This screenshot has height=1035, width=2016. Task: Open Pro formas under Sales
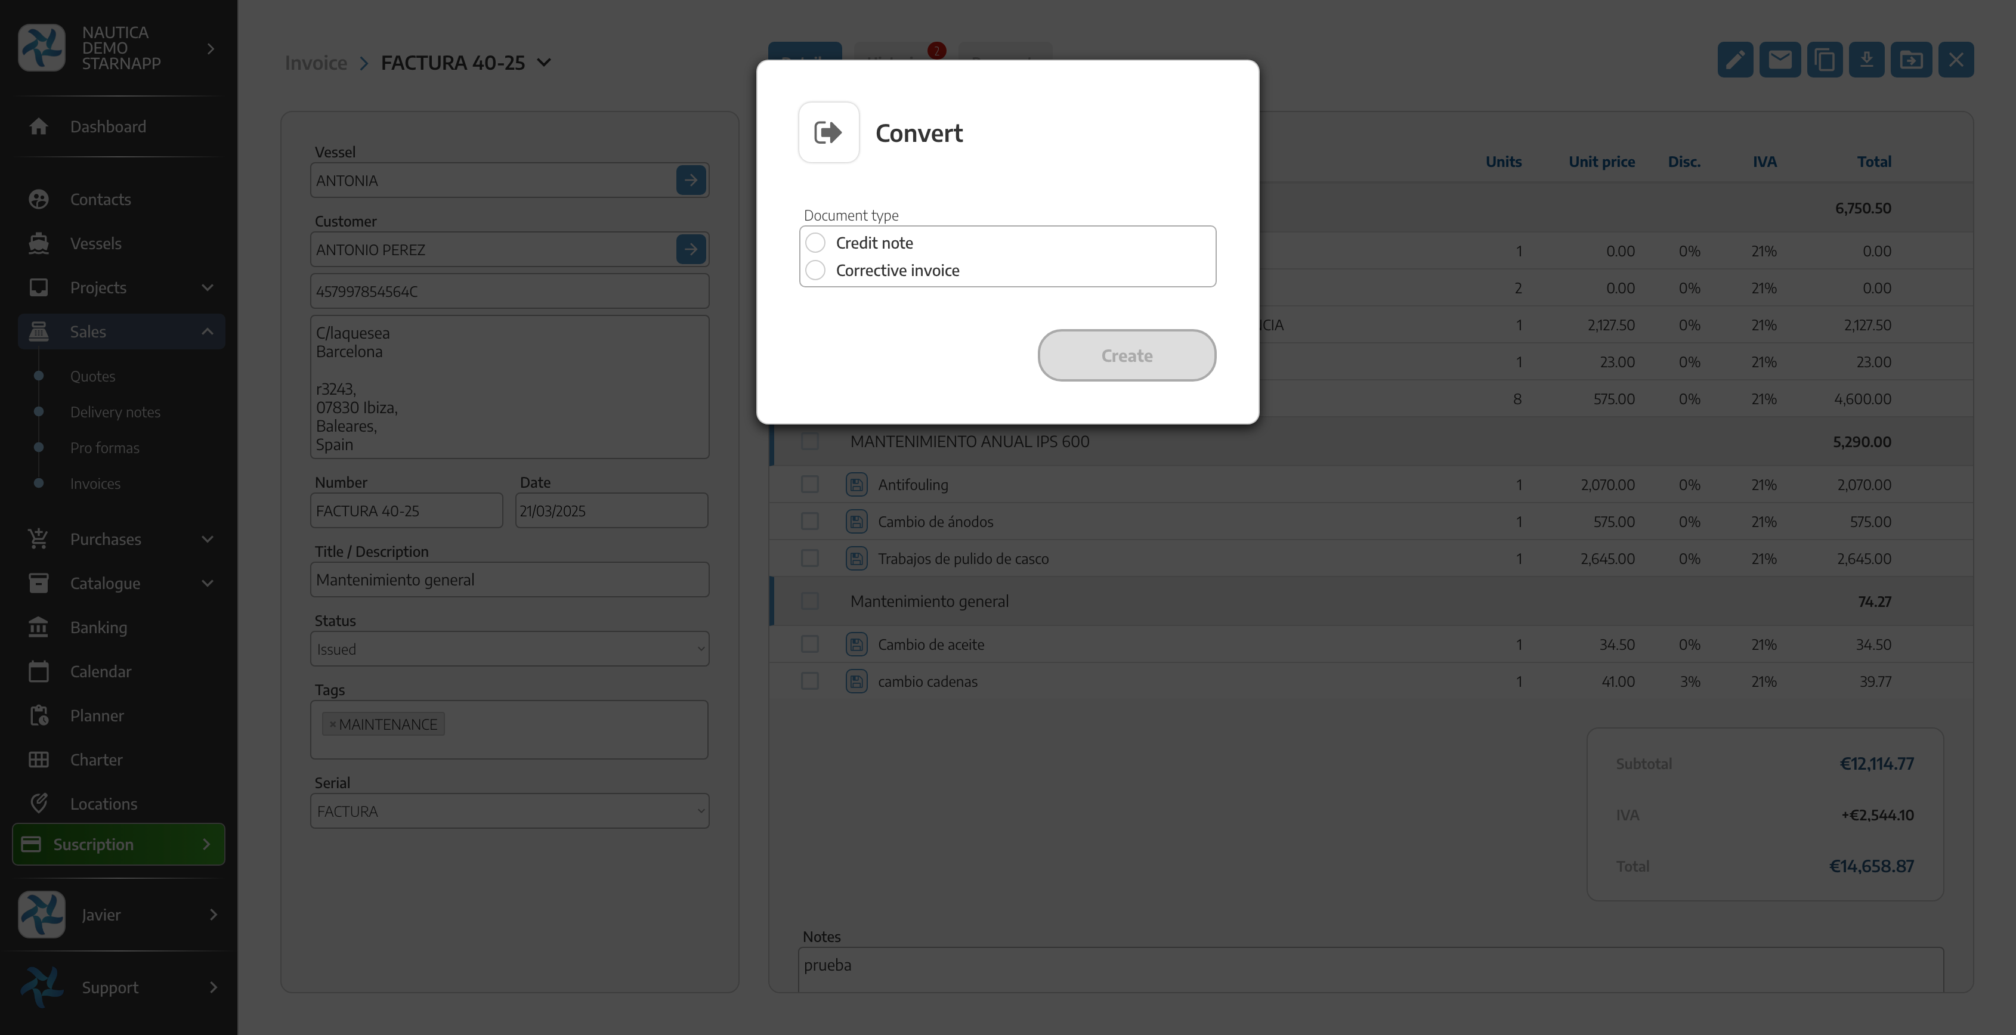coord(105,448)
